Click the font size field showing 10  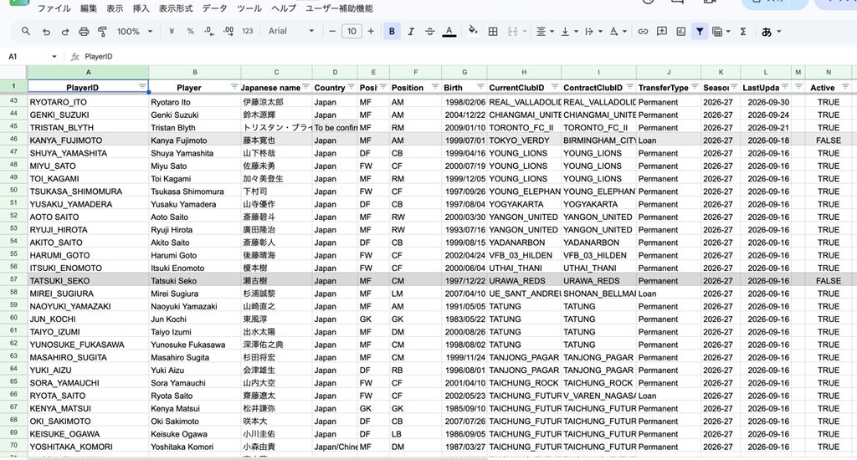(x=352, y=32)
